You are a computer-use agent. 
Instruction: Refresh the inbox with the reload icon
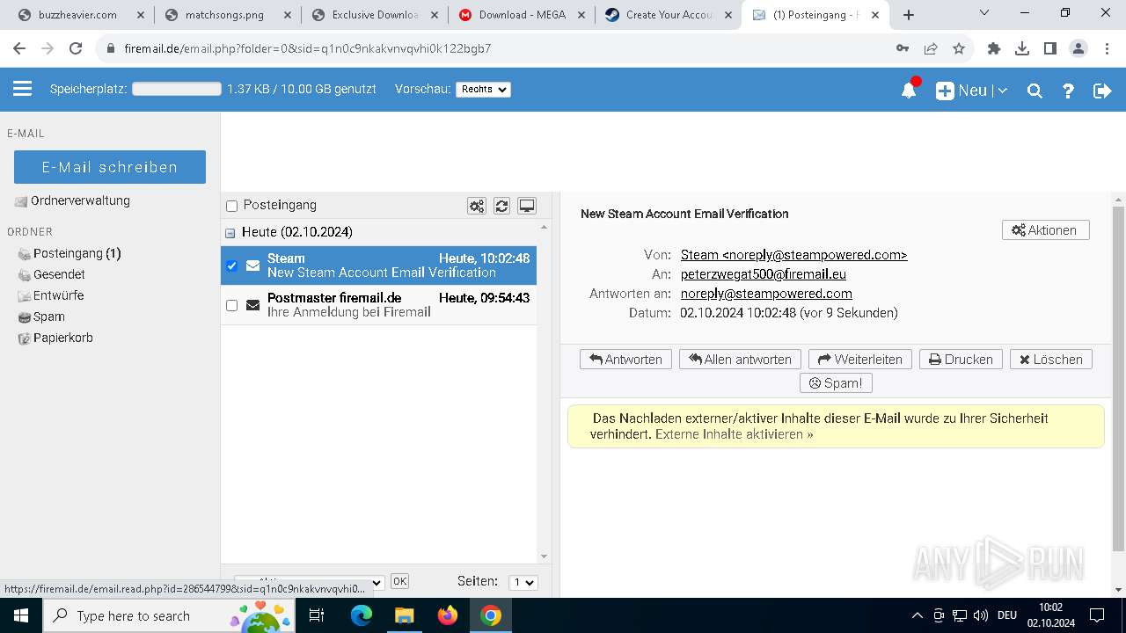click(x=501, y=206)
